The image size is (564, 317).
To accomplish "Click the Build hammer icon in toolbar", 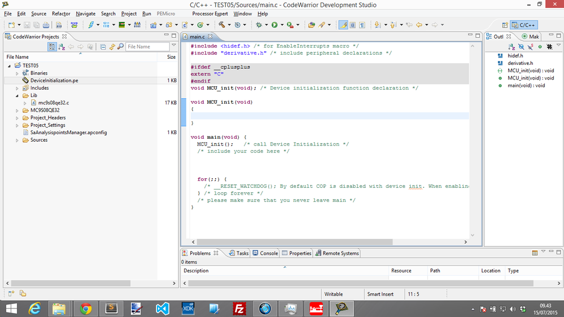I will point(222,25).
